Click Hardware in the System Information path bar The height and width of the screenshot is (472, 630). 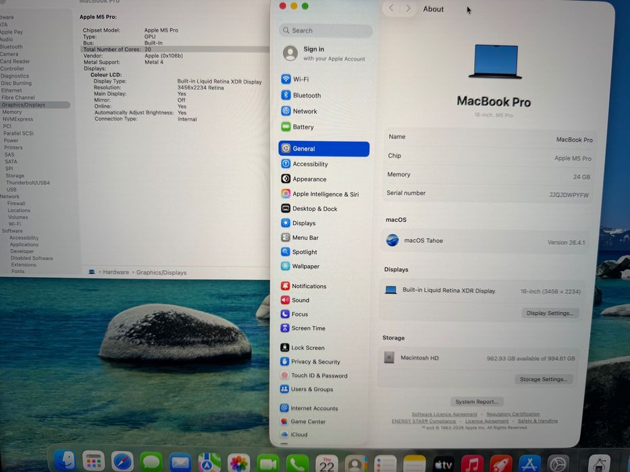coord(116,272)
